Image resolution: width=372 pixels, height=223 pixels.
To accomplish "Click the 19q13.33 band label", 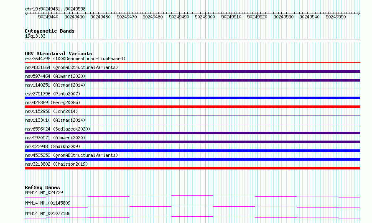I will coord(35,36).
